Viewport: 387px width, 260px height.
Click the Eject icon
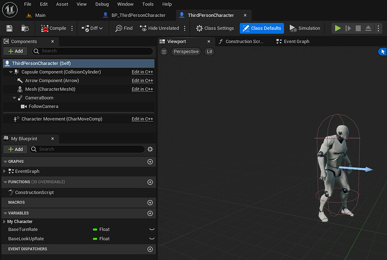click(x=368, y=29)
